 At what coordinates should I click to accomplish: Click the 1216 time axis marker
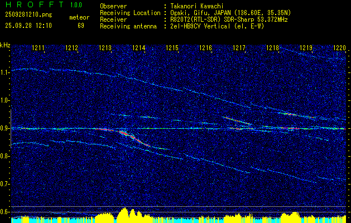[205, 47]
